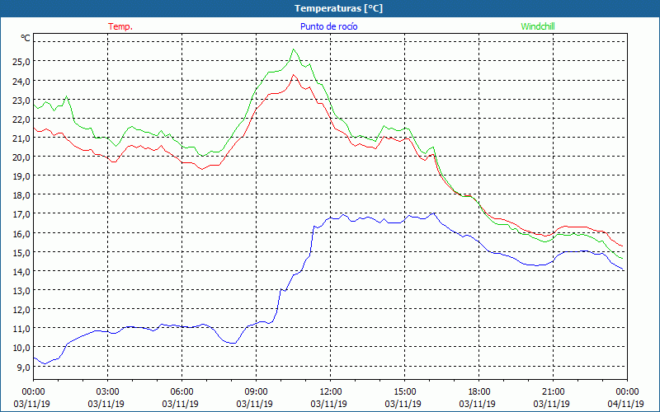Screen dimensions: 660x412
Task: Click the 04/11/19 date label
Action: [x=626, y=404]
